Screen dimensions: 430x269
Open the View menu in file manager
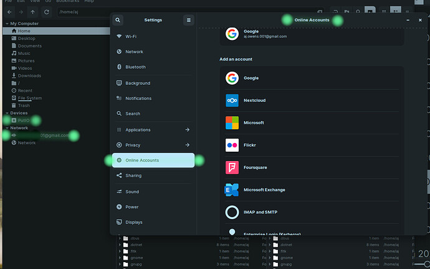[35, 1]
